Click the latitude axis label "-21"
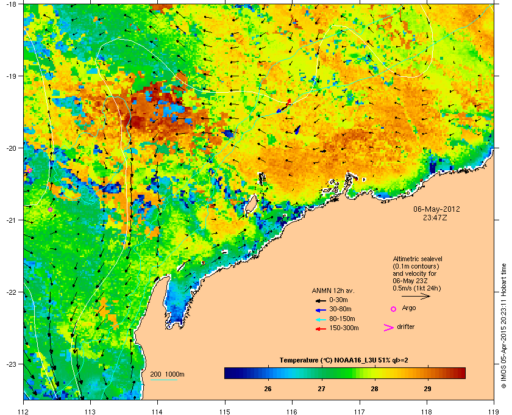The width and height of the screenshot is (512, 415). coord(12,220)
